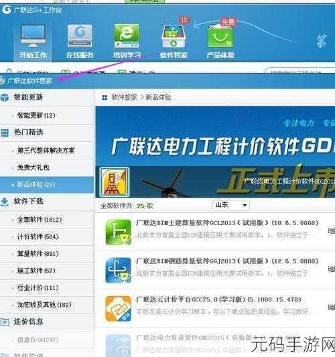Click 新品体验 breadcrumb text
Viewport: 335px width, 357px height.
click(158, 97)
